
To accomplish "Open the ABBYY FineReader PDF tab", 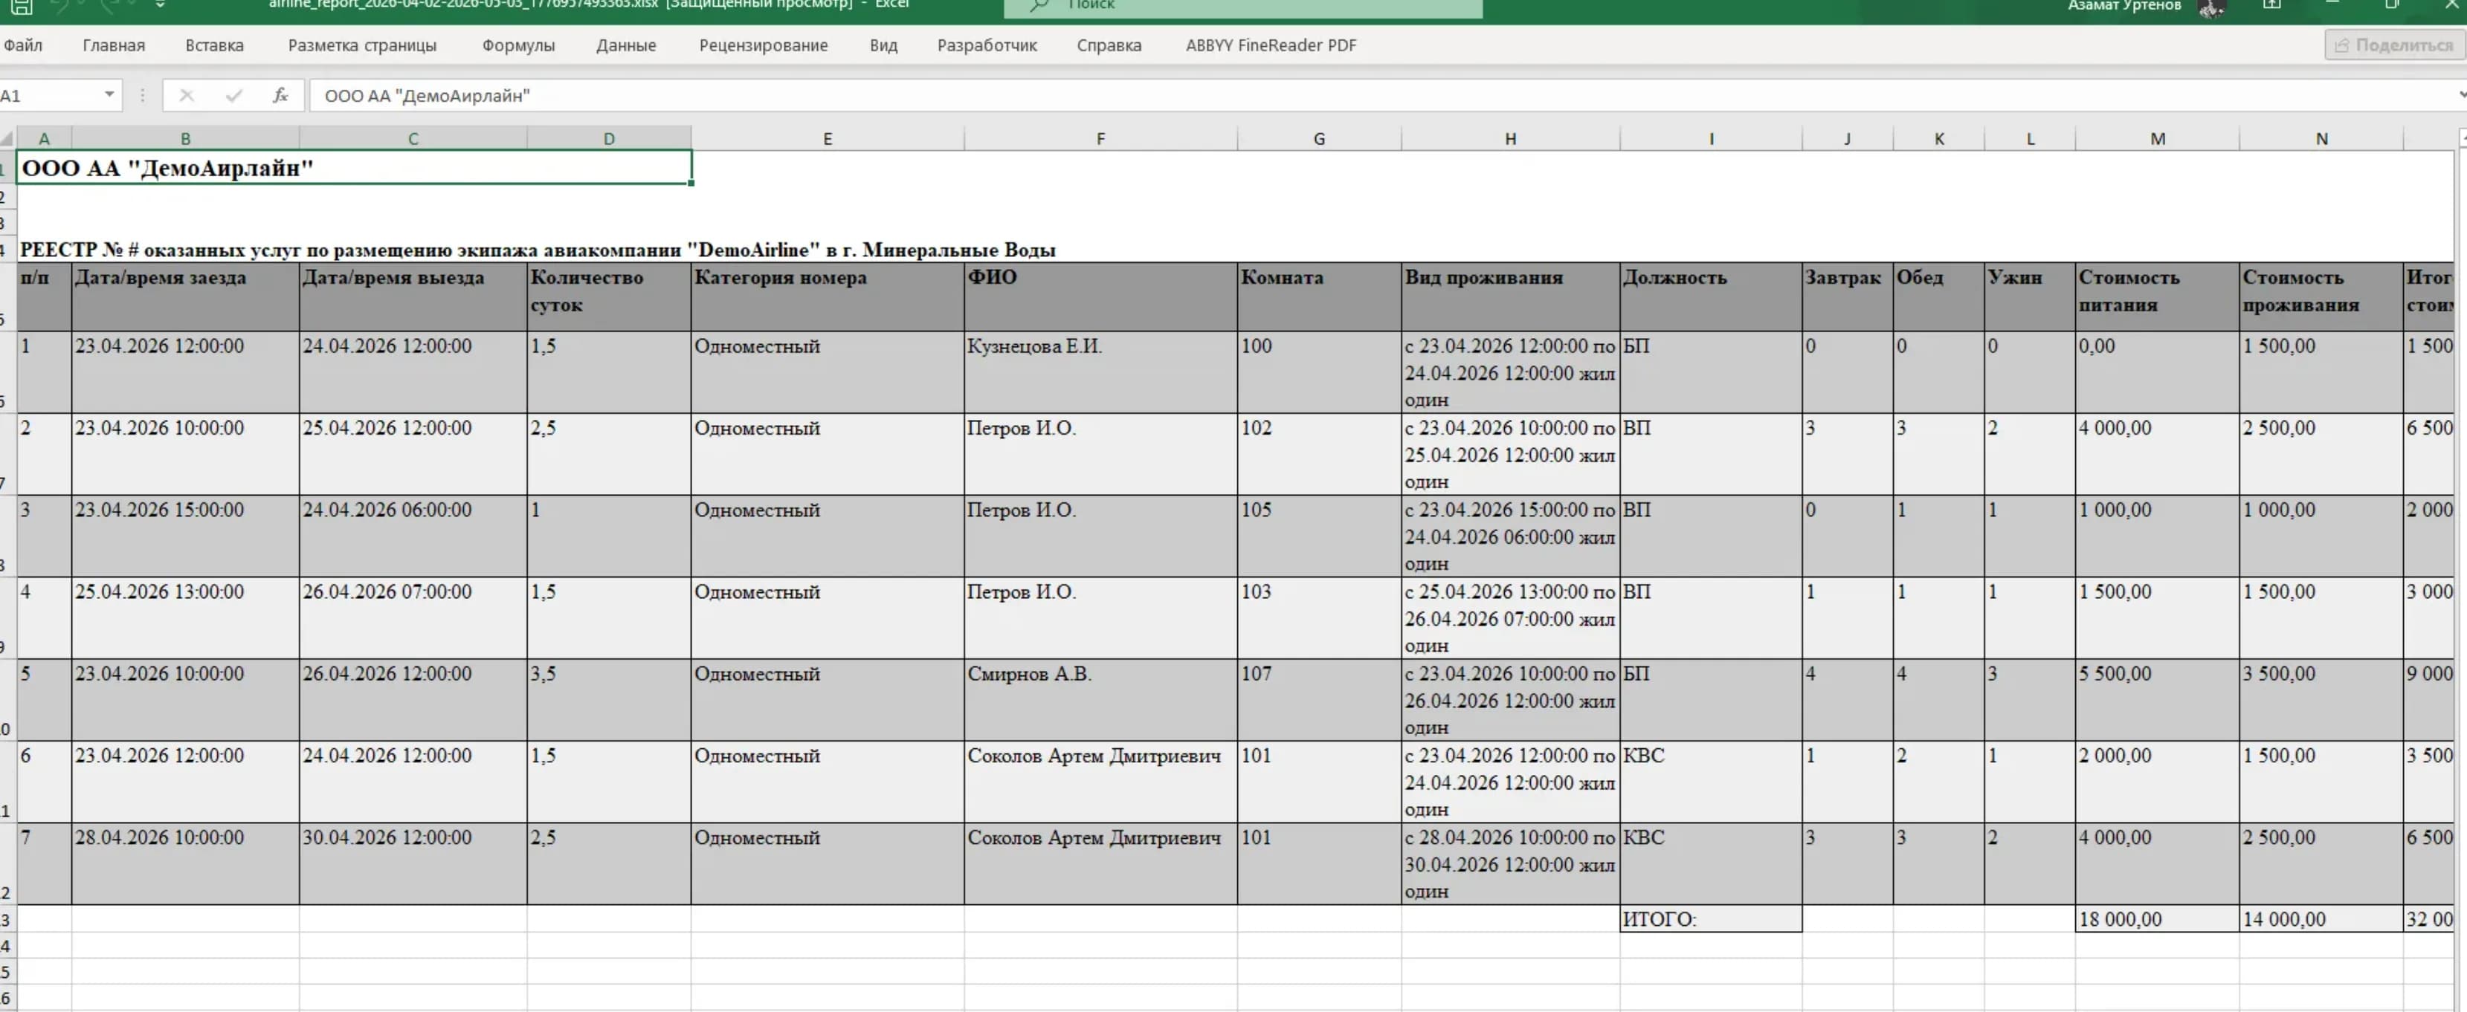I will [x=1271, y=45].
